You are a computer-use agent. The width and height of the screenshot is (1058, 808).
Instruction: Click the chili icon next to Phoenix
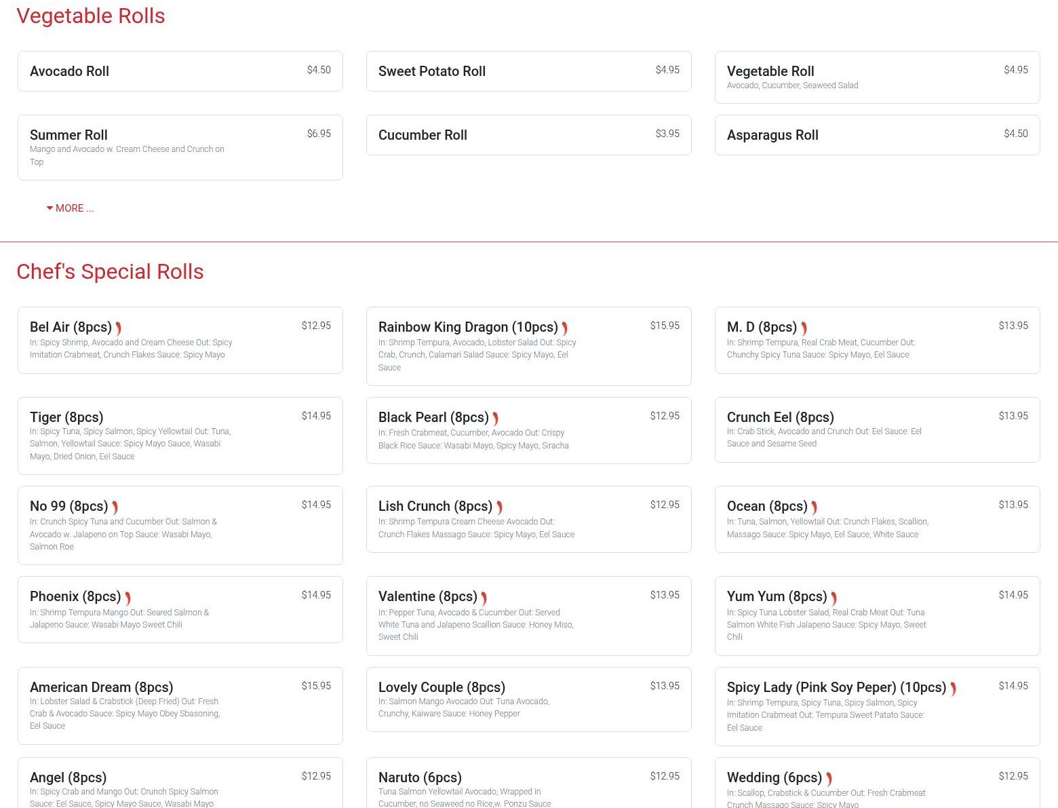(x=128, y=598)
